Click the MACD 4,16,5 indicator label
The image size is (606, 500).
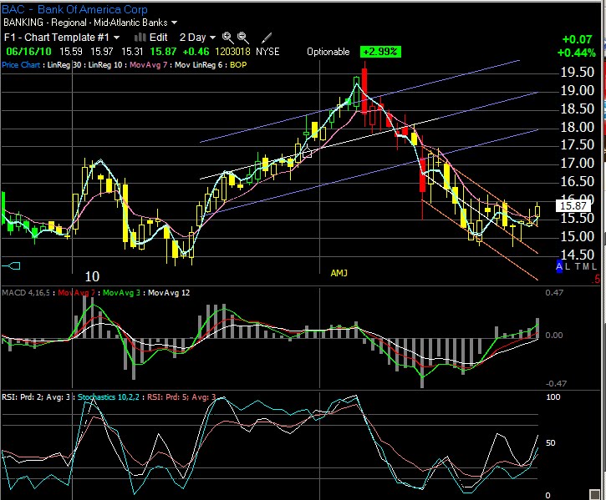tap(26, 293)
